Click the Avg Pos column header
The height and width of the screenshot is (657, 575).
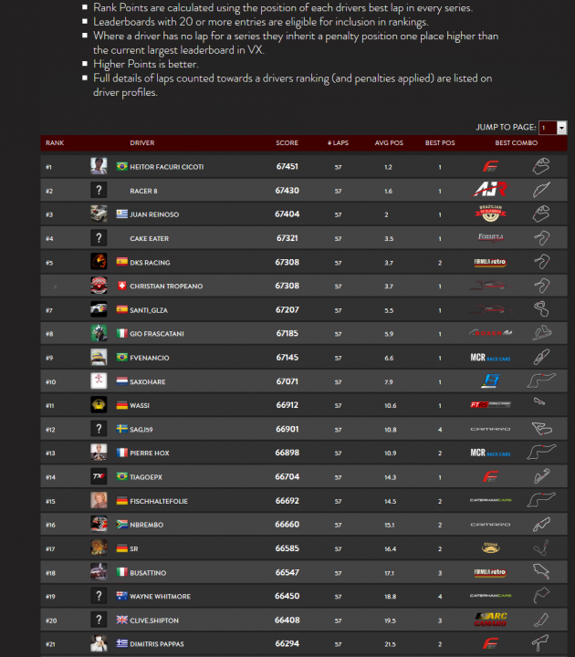389,143
